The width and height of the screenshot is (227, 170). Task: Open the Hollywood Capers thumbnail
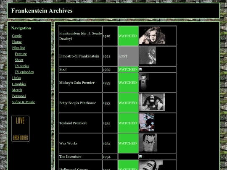[x=151, y=165]
